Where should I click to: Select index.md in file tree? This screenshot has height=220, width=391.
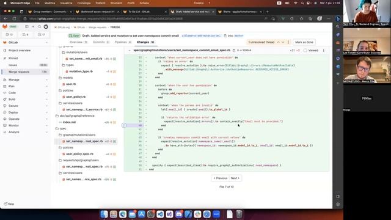point(69,122)
